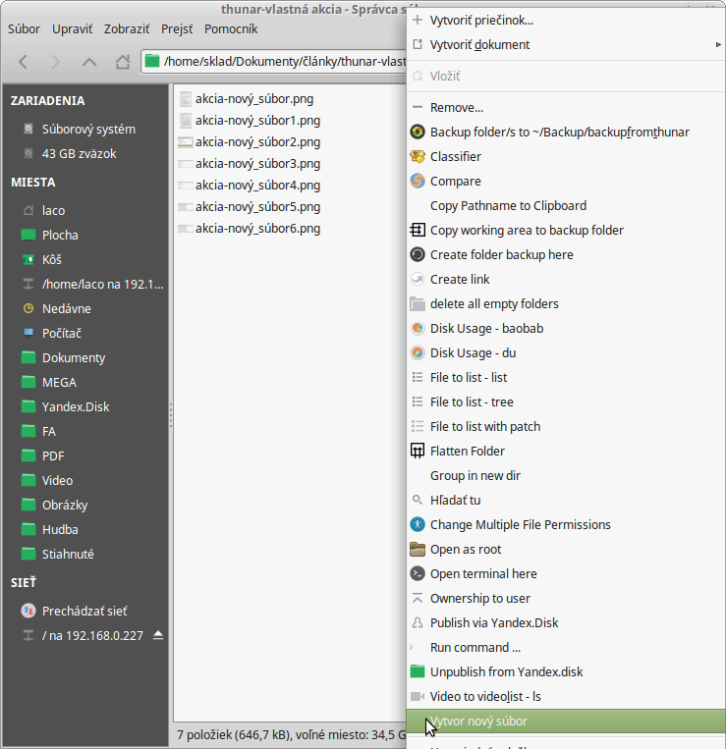Viewport: 726px width, 749px height.
Task: Open Stiahnuté folder in sidebar
Action: click(x=85, y=554)
